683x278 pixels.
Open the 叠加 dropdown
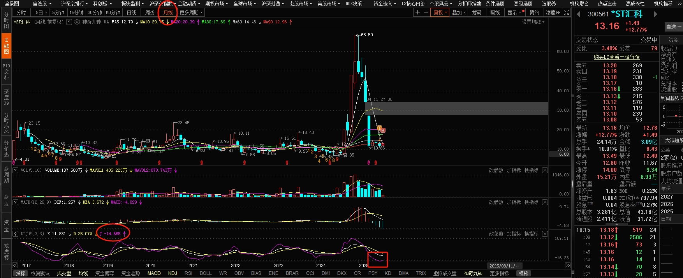tap(459, 12)
